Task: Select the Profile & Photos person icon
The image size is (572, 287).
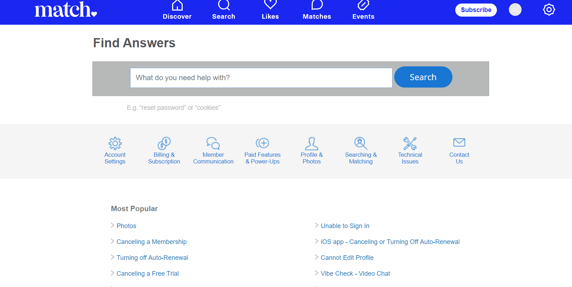Action: pos(311,143)
